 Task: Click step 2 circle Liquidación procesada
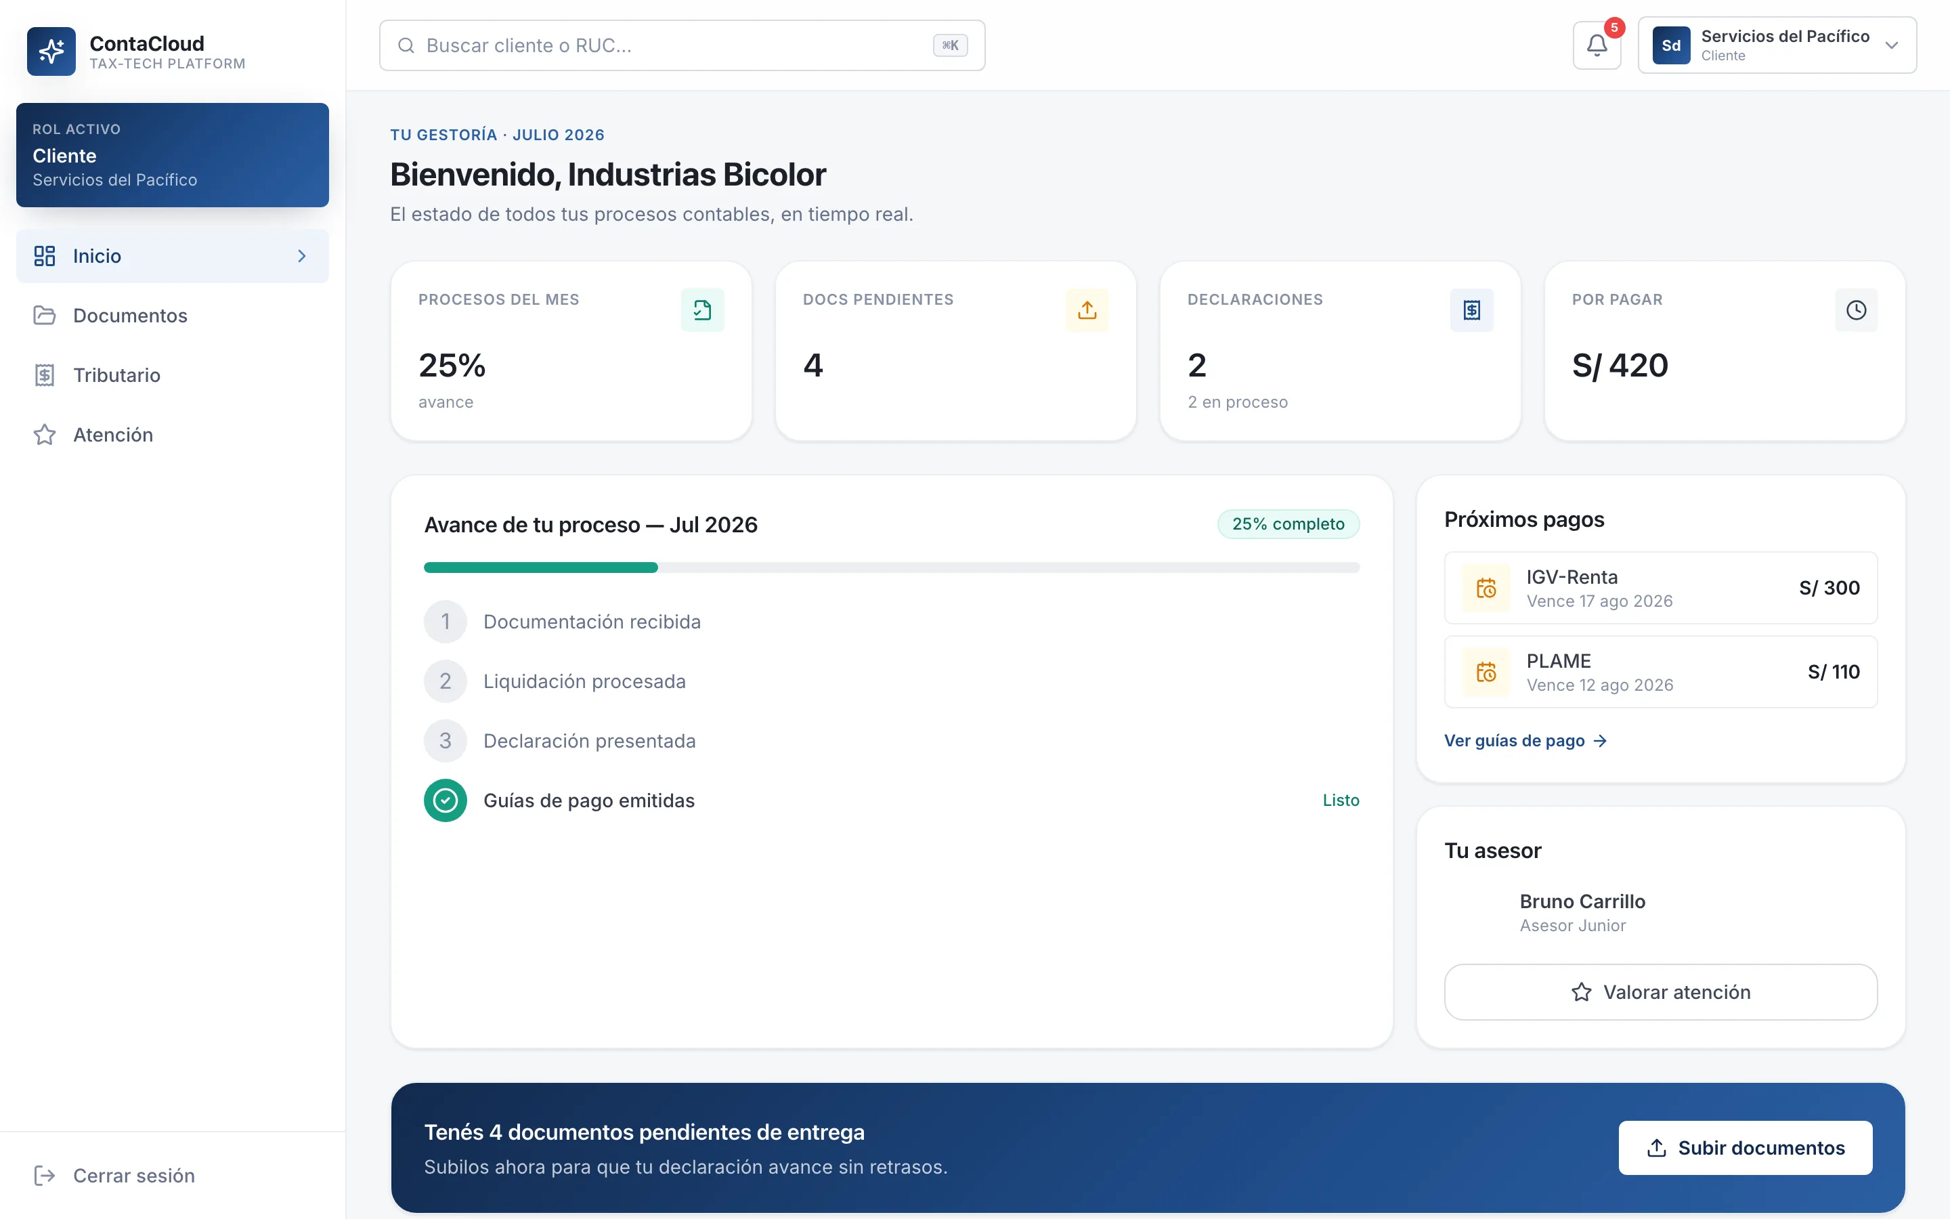[446, 681]
